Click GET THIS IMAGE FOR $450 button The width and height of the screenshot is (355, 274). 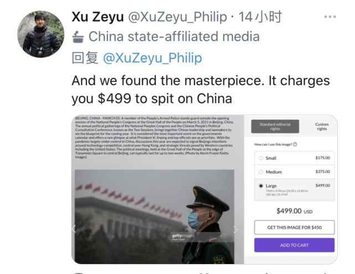pos(294,228)
